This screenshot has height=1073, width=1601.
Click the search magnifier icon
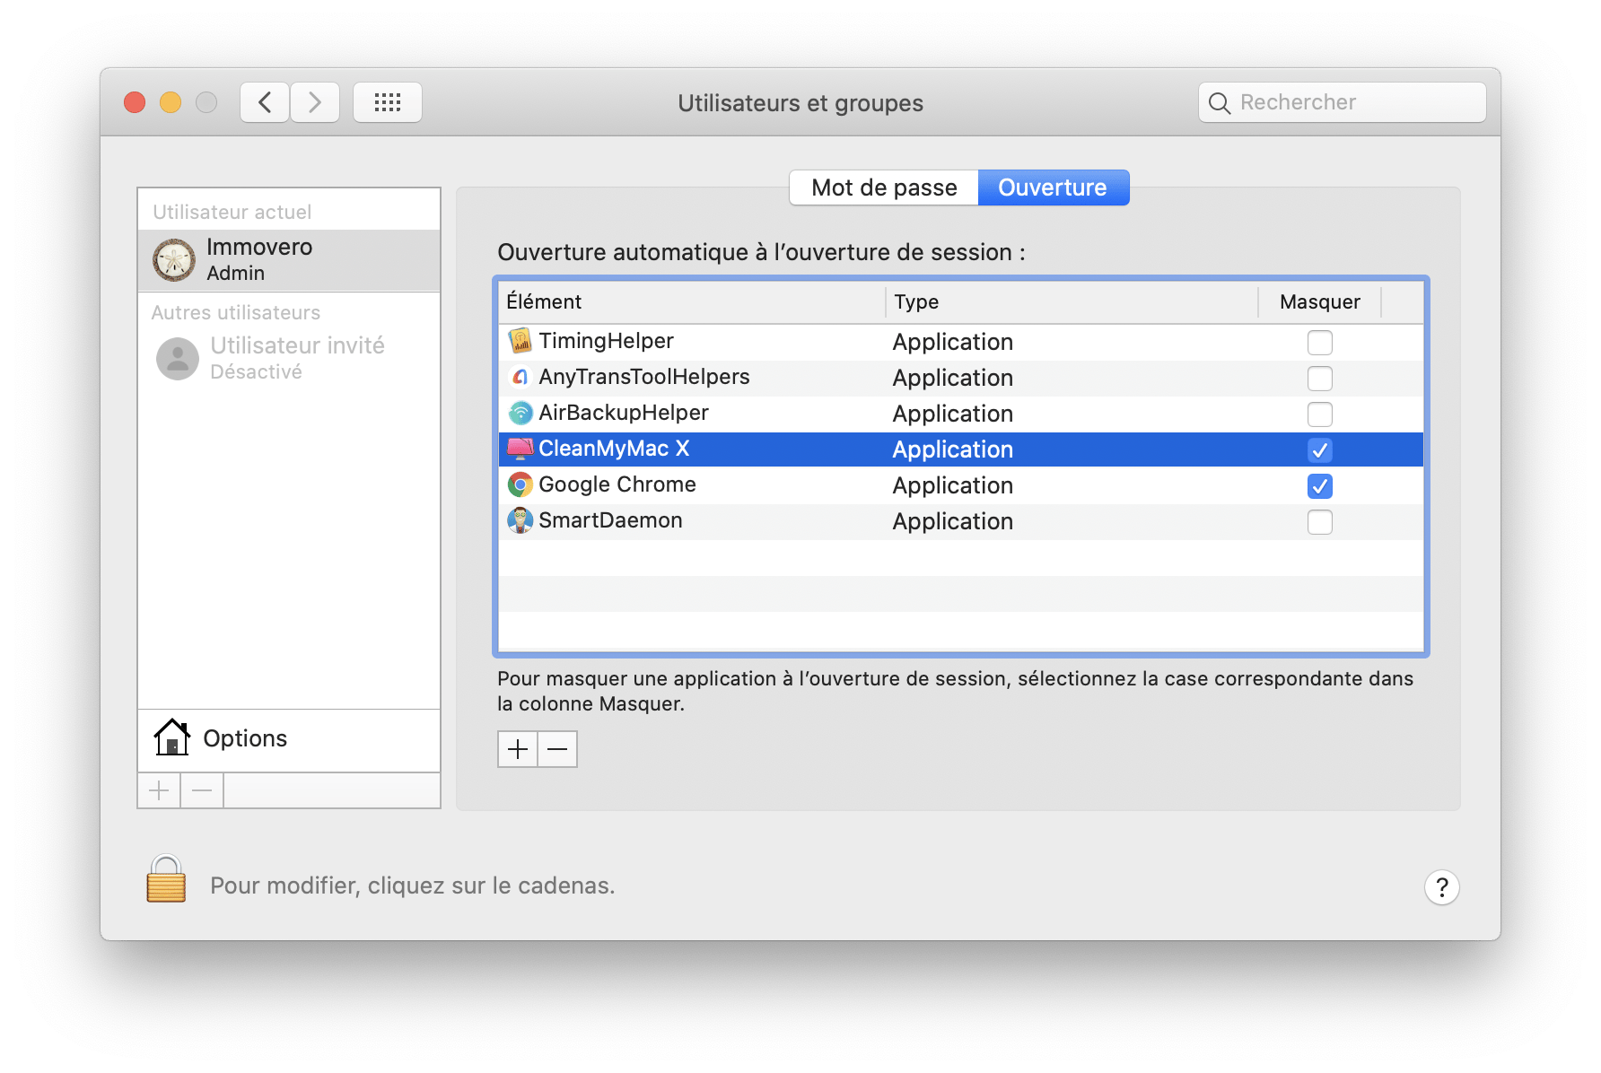pyautogui.click(x=1219, y=103)
